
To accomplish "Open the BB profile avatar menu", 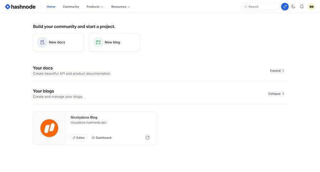I will pyautogui.click(x=311, y=7).
